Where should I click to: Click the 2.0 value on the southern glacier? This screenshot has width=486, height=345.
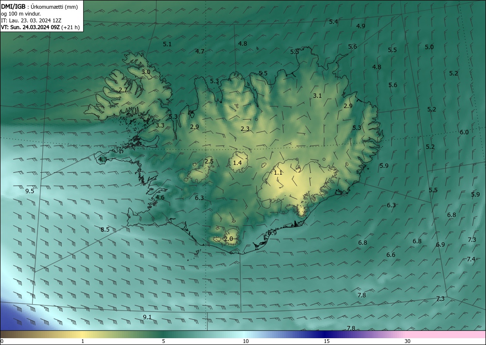pos(228,239)
